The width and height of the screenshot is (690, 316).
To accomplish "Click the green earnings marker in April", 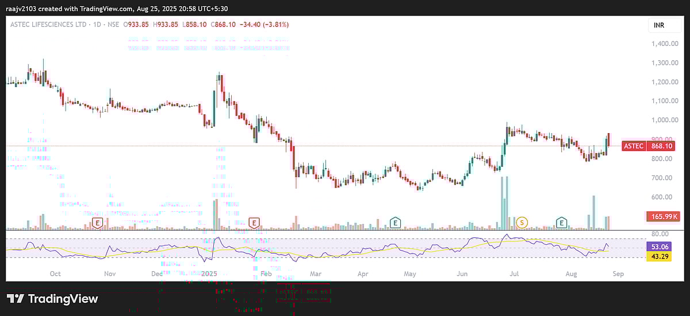I will pyautogui.click(x=395, y=222).
